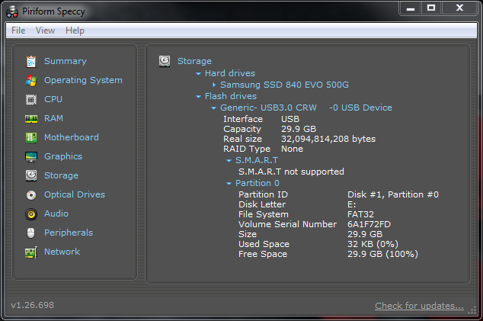Collapse the Partition 0 section
Viewport: 483px width, 321px height.
point(229,184)
